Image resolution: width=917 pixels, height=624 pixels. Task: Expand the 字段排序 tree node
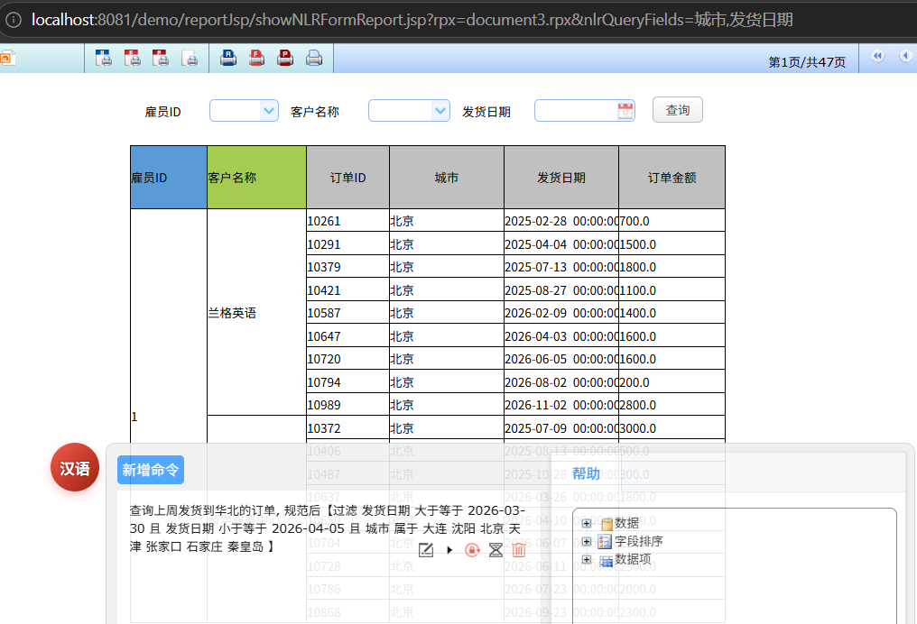587,542
